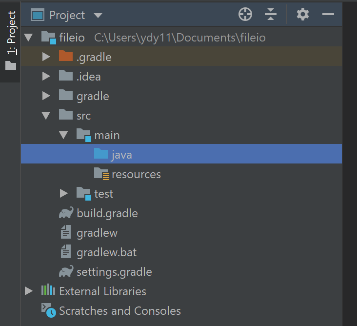Select the Scratches and Consoles label

pyautogui.click(x=120, y=311)
